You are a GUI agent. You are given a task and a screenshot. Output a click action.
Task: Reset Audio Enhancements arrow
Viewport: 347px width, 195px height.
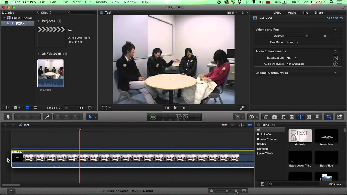(x=335, y=51)
